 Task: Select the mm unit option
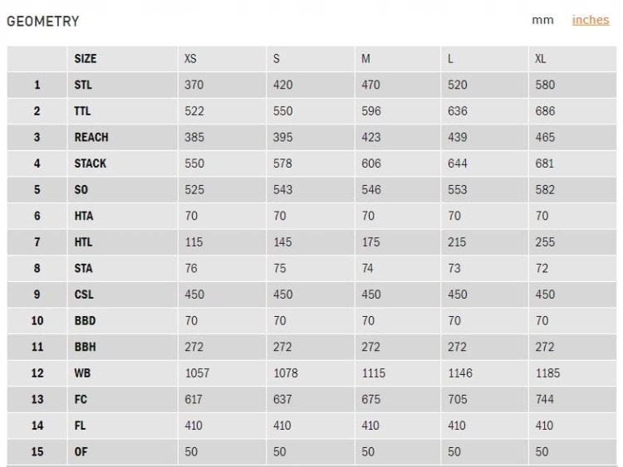point(542,20)
